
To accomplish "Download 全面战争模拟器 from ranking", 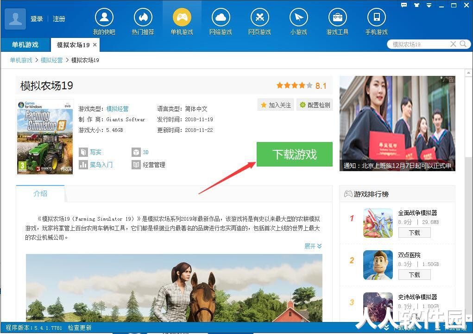I will (415, 233).
